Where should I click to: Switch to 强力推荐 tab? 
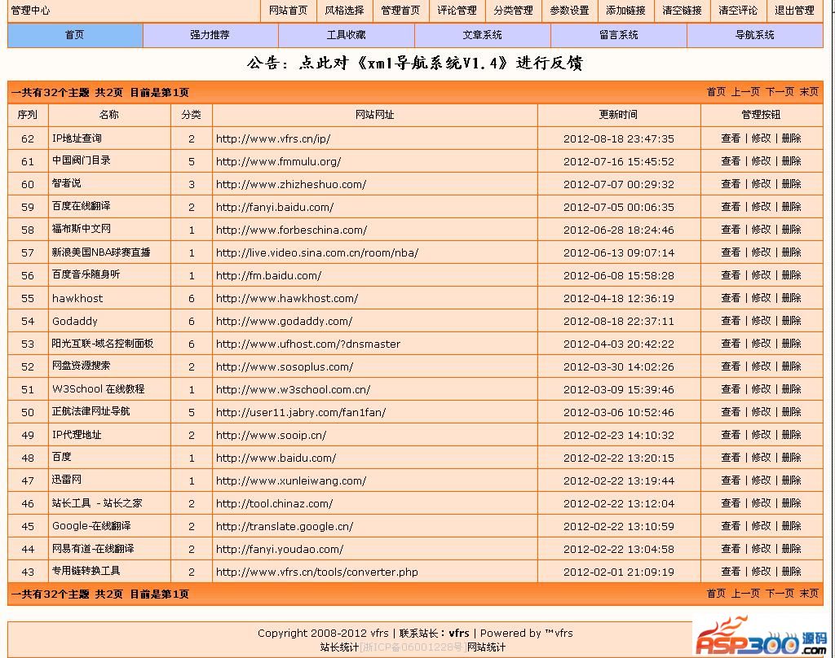tap(210, 35)
